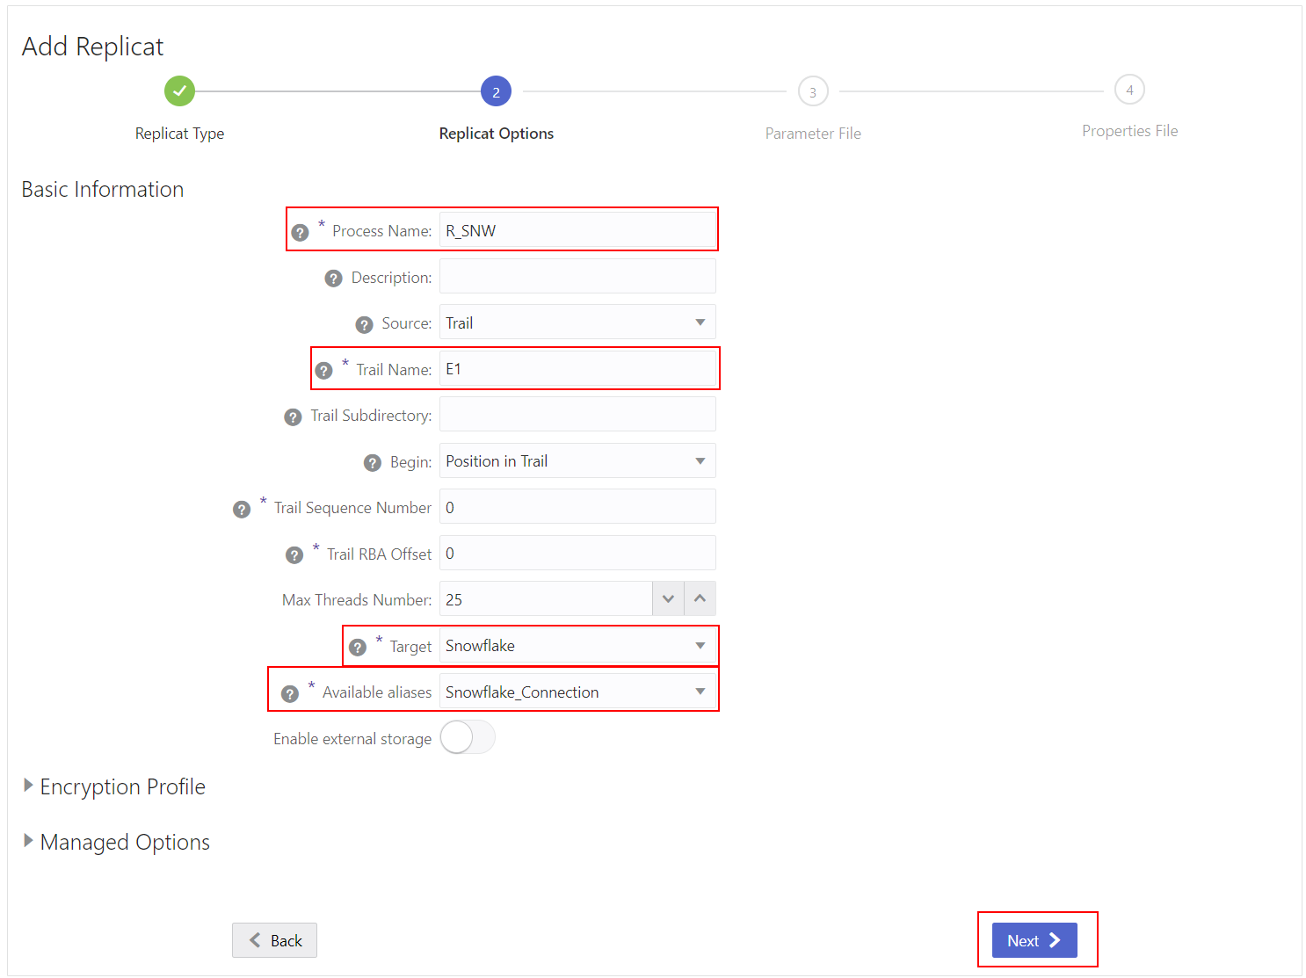Click the step 3 circle for Parameter File
Image resolution: width=1306 pixels, height=978 pixels.
click(813, 91)
